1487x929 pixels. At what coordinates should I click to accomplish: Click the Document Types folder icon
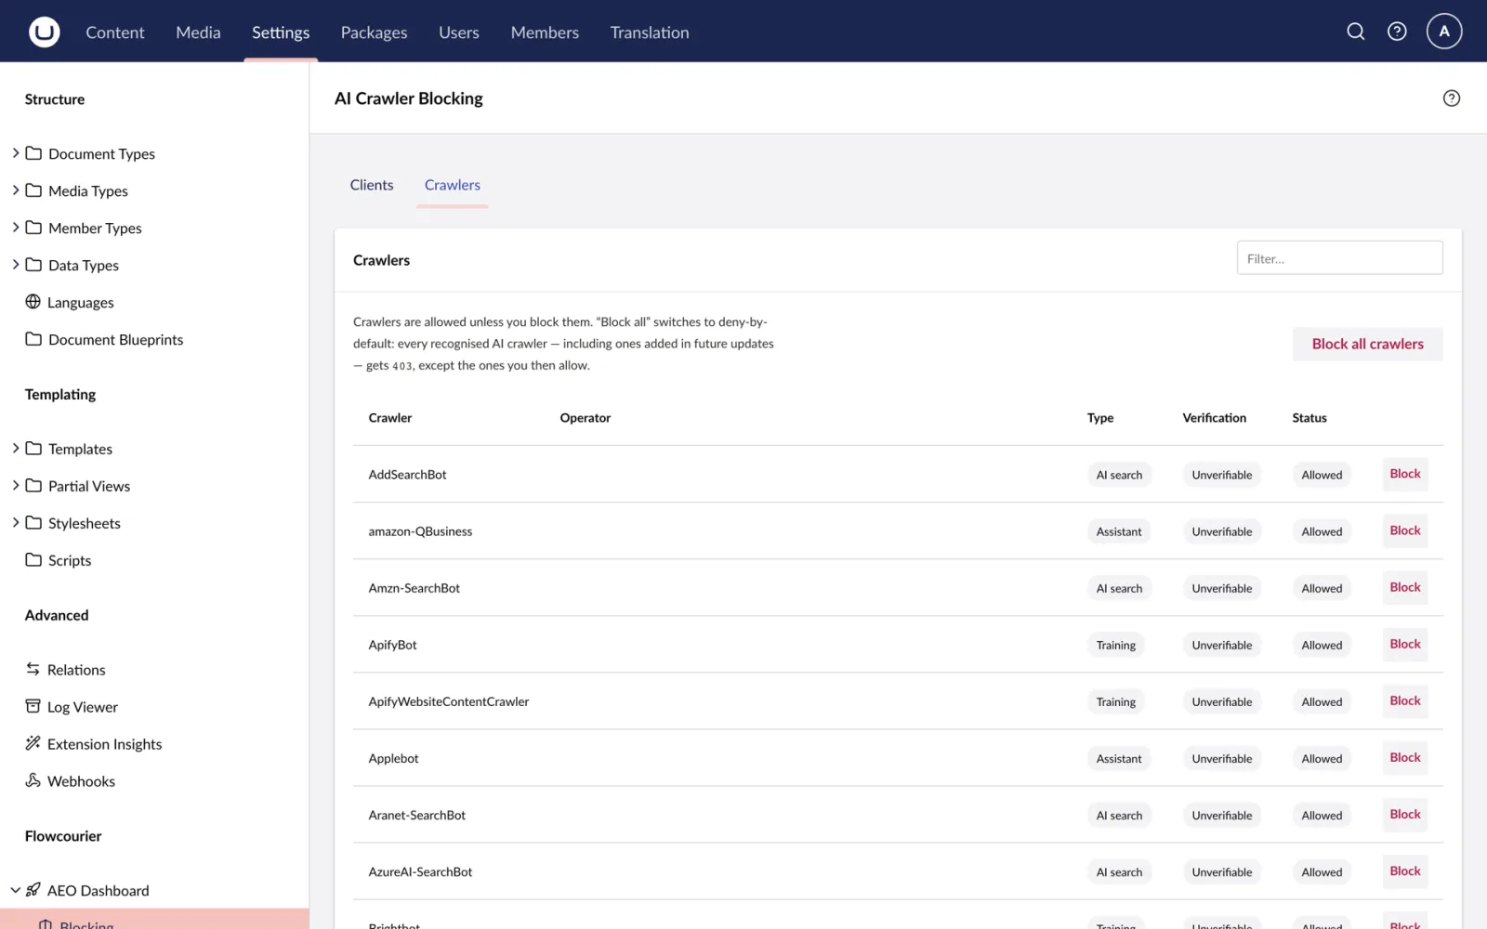coord(33,153)
